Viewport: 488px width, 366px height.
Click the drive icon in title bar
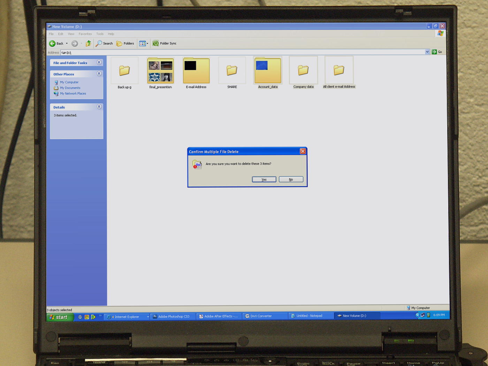click(x=49, y=26)
